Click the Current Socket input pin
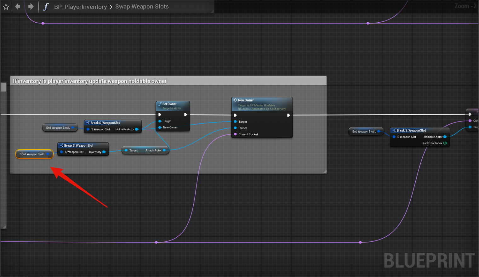This screenshot has width=479, height=277. coord(236,134)
